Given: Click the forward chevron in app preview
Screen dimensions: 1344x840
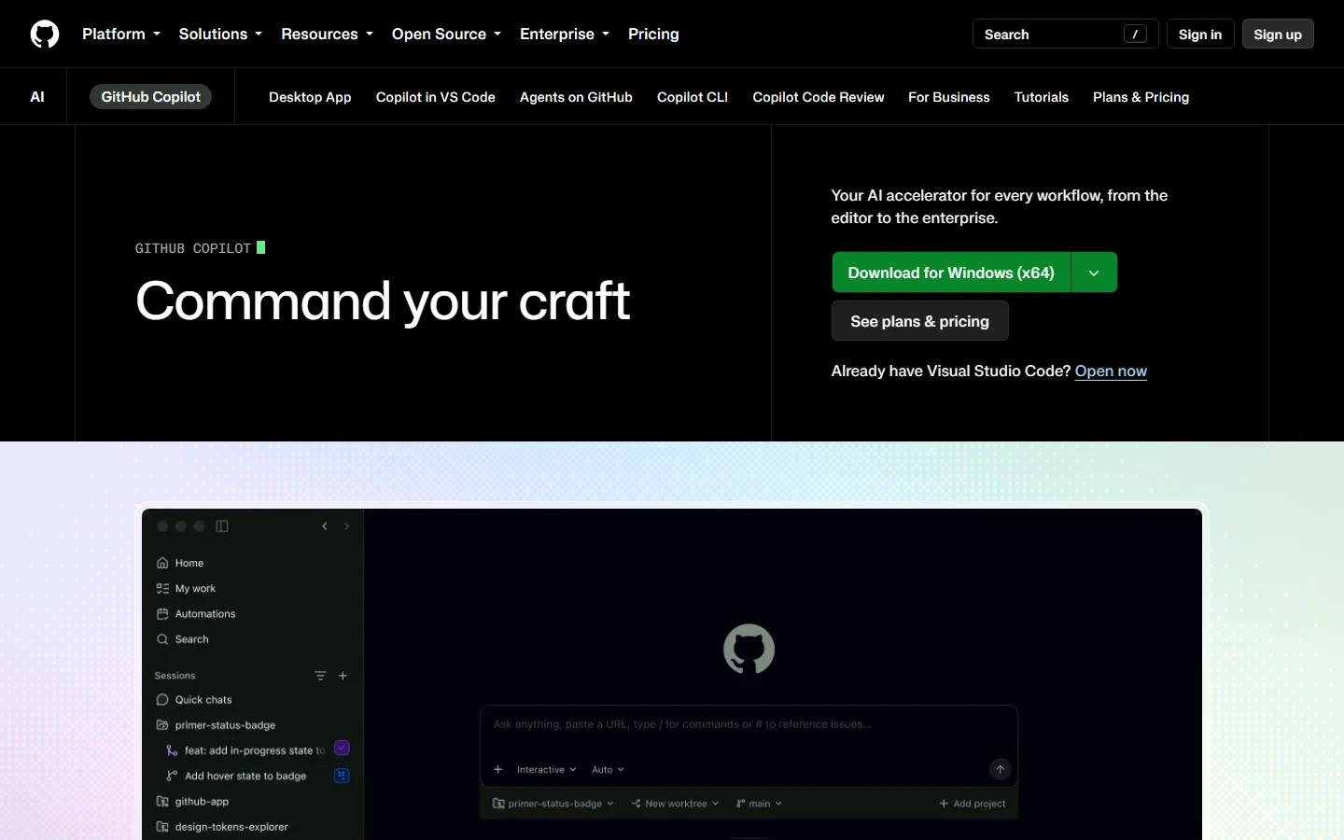Looking at the screenshot, I should pos(346,526).
